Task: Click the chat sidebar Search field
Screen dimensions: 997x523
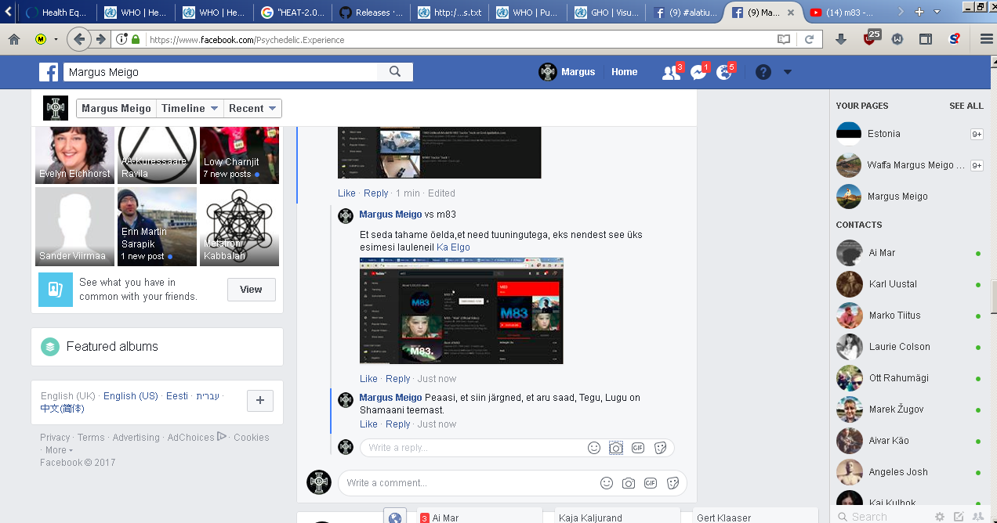Action: (x=880, y=517)
